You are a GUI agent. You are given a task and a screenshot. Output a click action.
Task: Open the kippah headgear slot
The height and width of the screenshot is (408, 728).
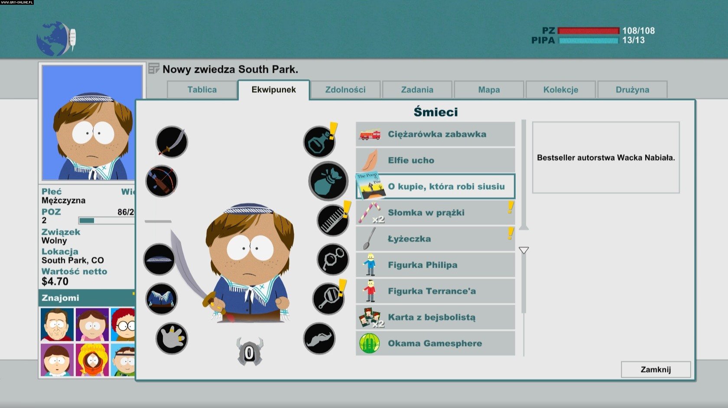[159, 259]
